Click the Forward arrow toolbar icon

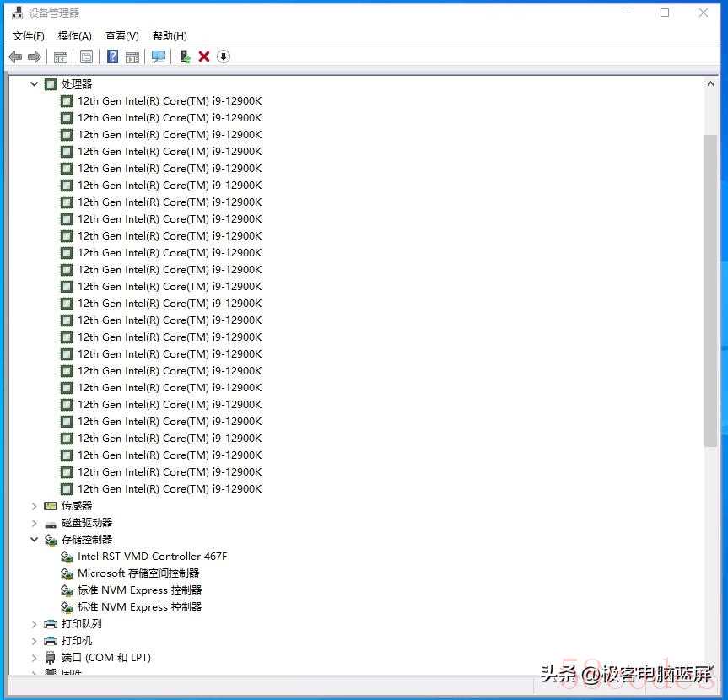[35, 57]
